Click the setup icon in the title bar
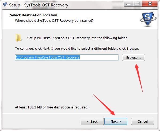Viewport: 160px width, 131px height. (5, 5)
